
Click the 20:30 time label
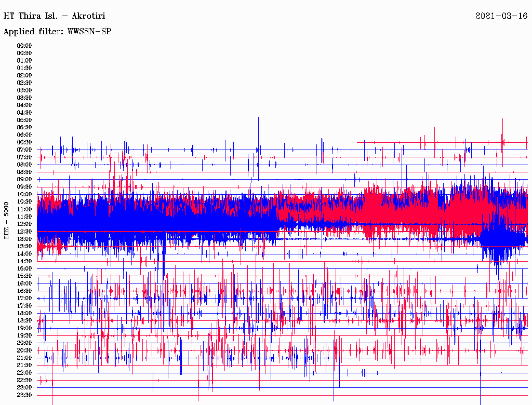[24, 350]
